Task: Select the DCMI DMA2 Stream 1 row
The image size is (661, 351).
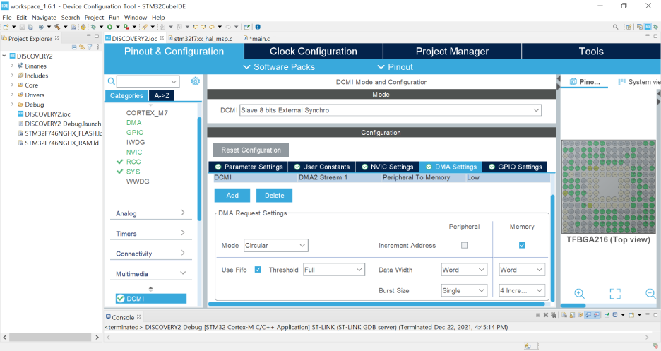Action: coord(381,177)
